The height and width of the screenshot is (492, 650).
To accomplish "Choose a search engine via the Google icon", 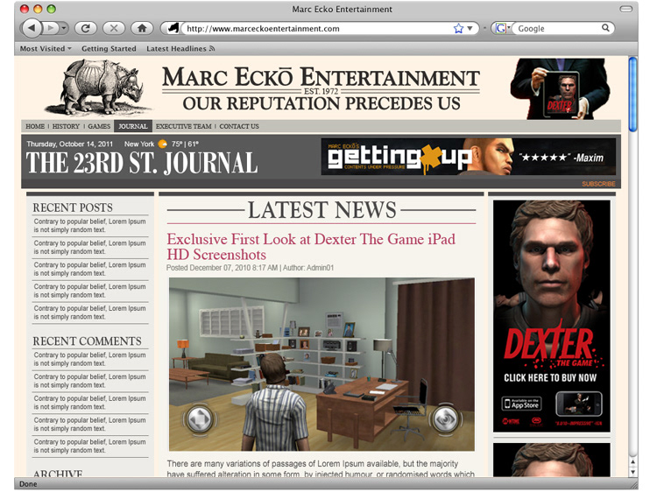I will pos(501,29).
